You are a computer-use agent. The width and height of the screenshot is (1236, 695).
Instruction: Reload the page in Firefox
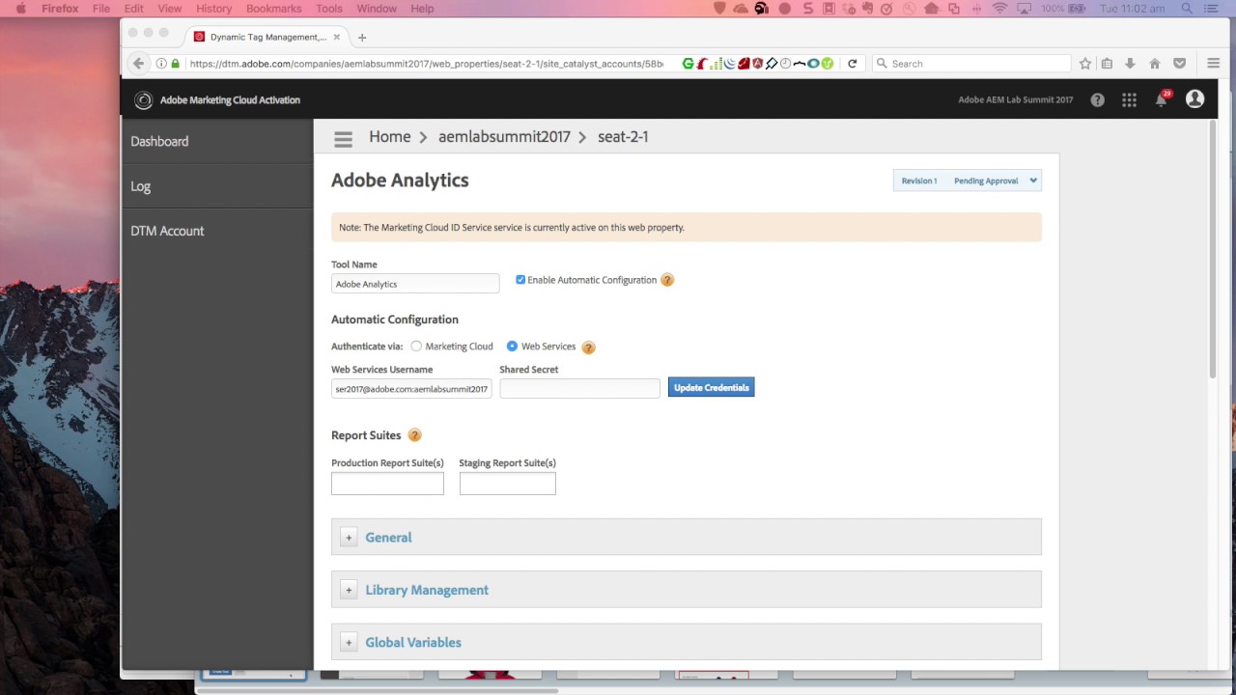tap(852, 64)
